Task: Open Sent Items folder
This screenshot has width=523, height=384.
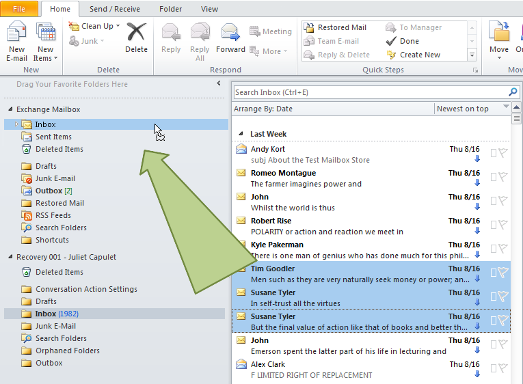Action: [x=53, y=137]
